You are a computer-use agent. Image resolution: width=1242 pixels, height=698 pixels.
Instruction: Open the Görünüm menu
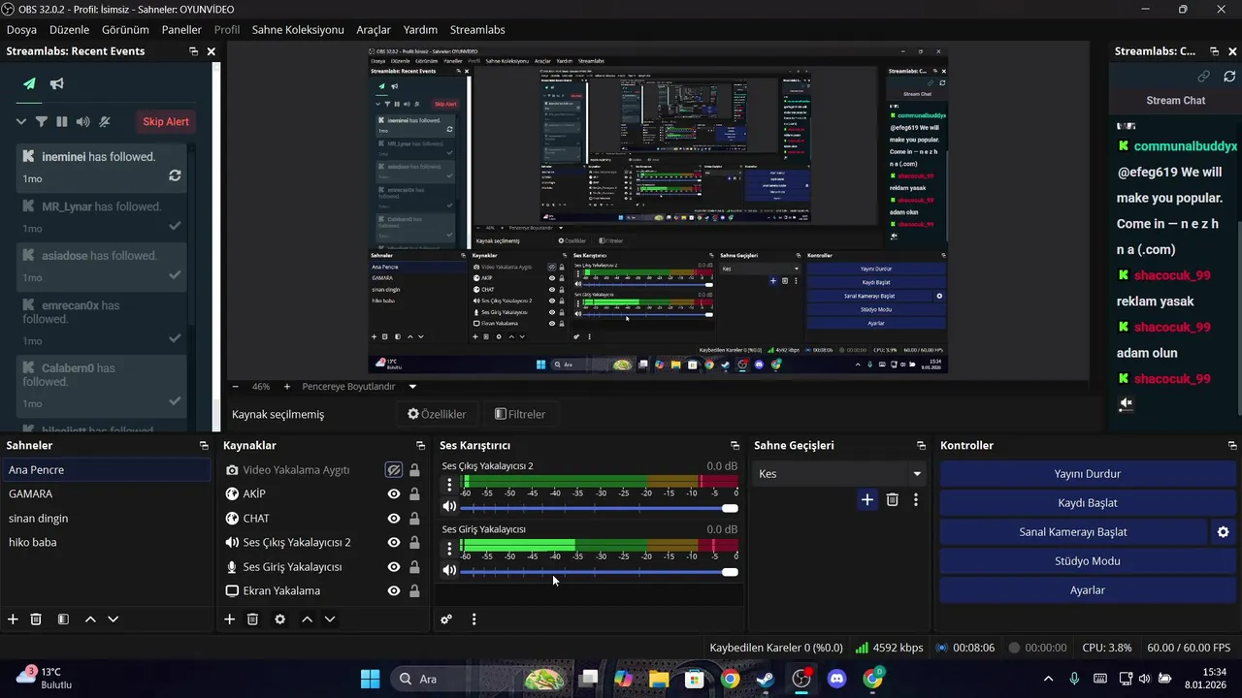pyautogui.click(x=125, y=30)
